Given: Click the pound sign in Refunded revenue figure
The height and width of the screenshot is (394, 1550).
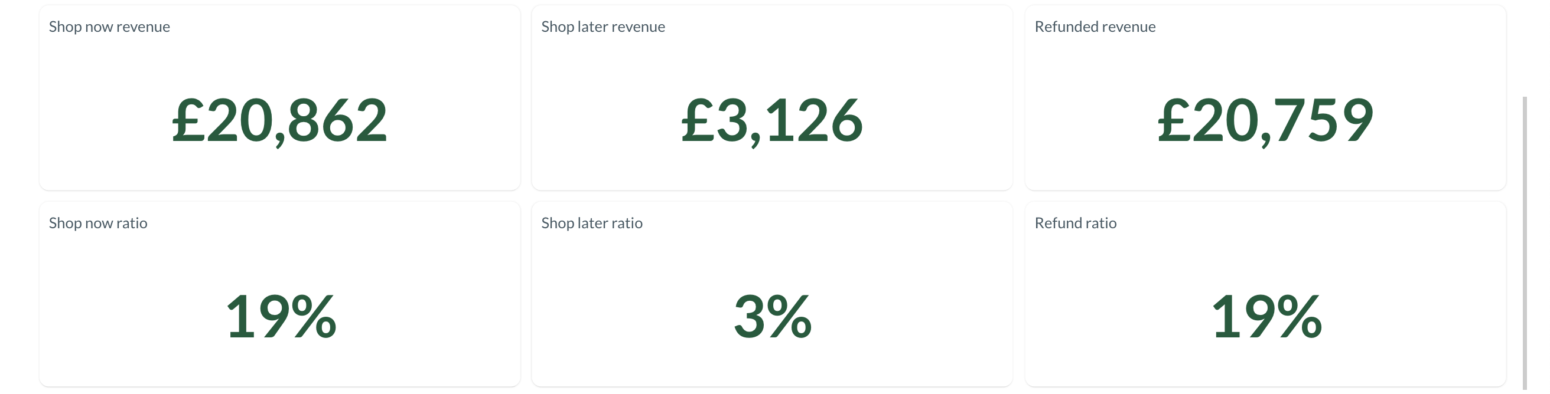Looking at the screenshot, I should click(1174, 121).
